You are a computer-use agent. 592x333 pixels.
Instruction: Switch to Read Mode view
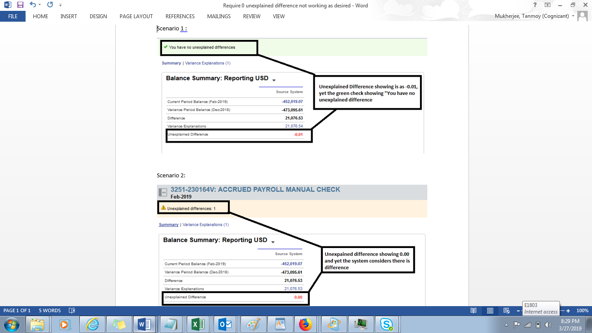[474, 310]
